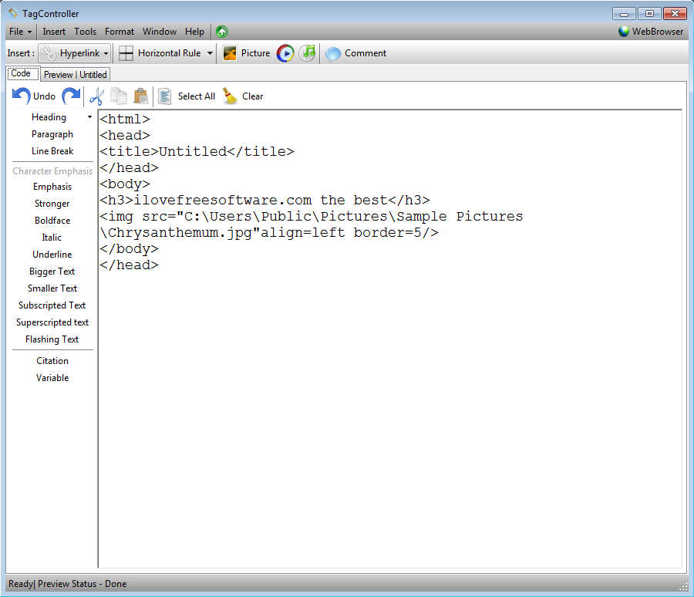The image size is (694, 597).
Task: Click the Select All icon
Action: 164,96
